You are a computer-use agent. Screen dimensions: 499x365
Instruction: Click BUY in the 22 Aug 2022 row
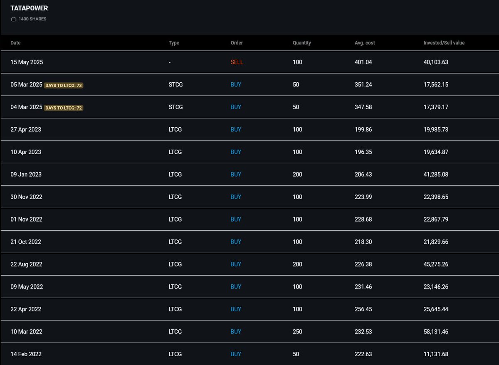point(236,264)
